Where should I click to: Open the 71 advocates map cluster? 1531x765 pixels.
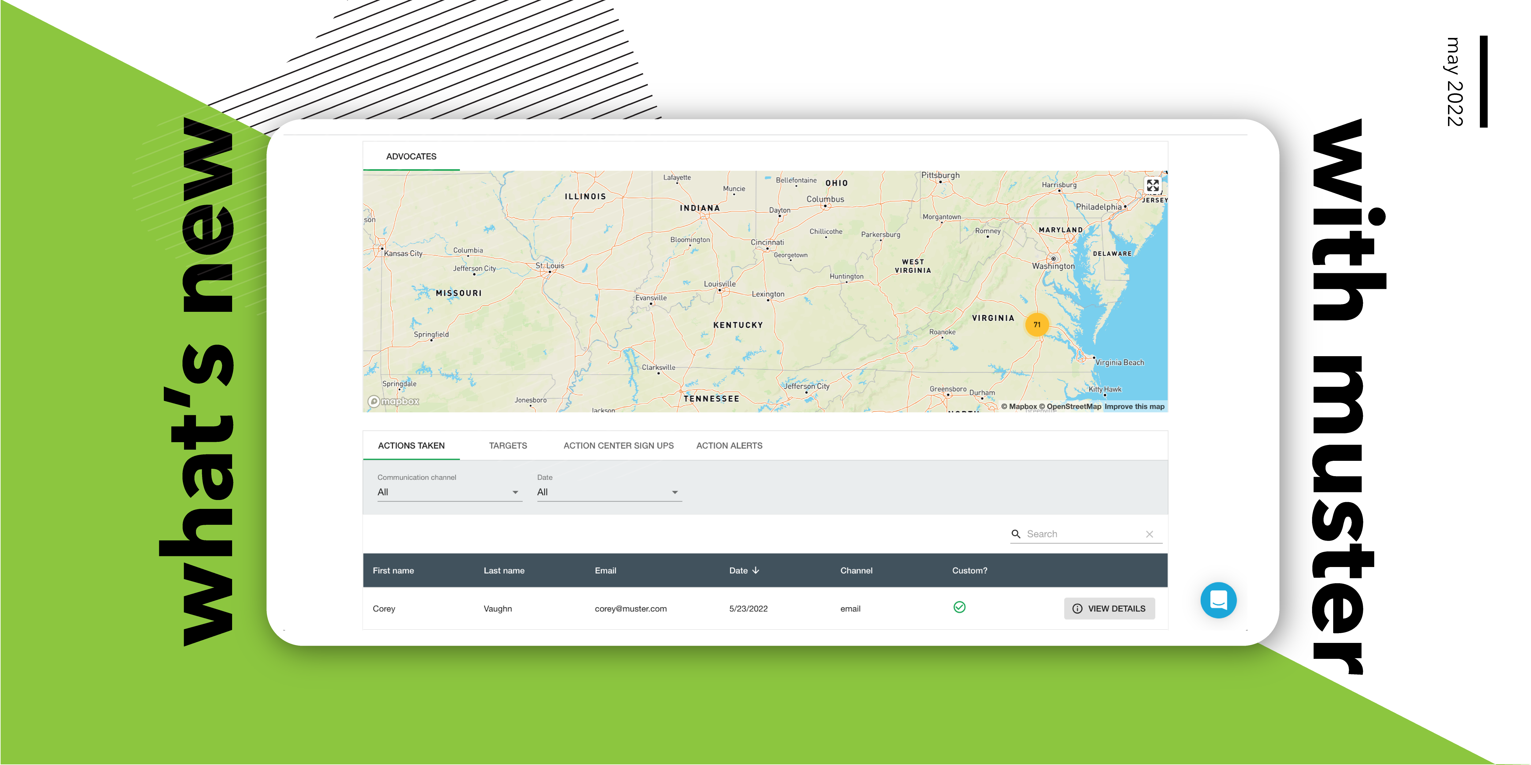(x=1036, y=324)
